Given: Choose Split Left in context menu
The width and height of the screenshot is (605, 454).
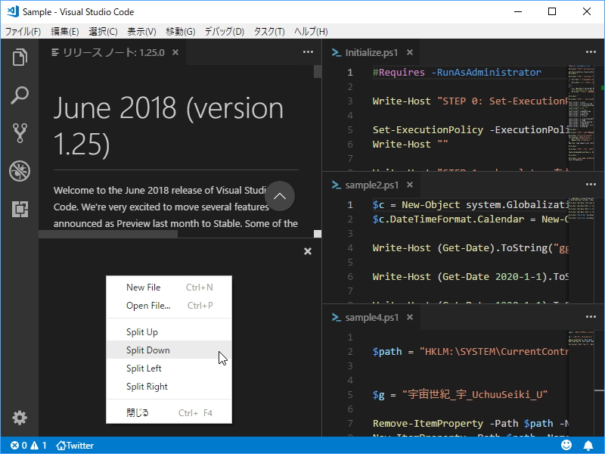Looking at the screenshot, I should (x=169, y=368).
